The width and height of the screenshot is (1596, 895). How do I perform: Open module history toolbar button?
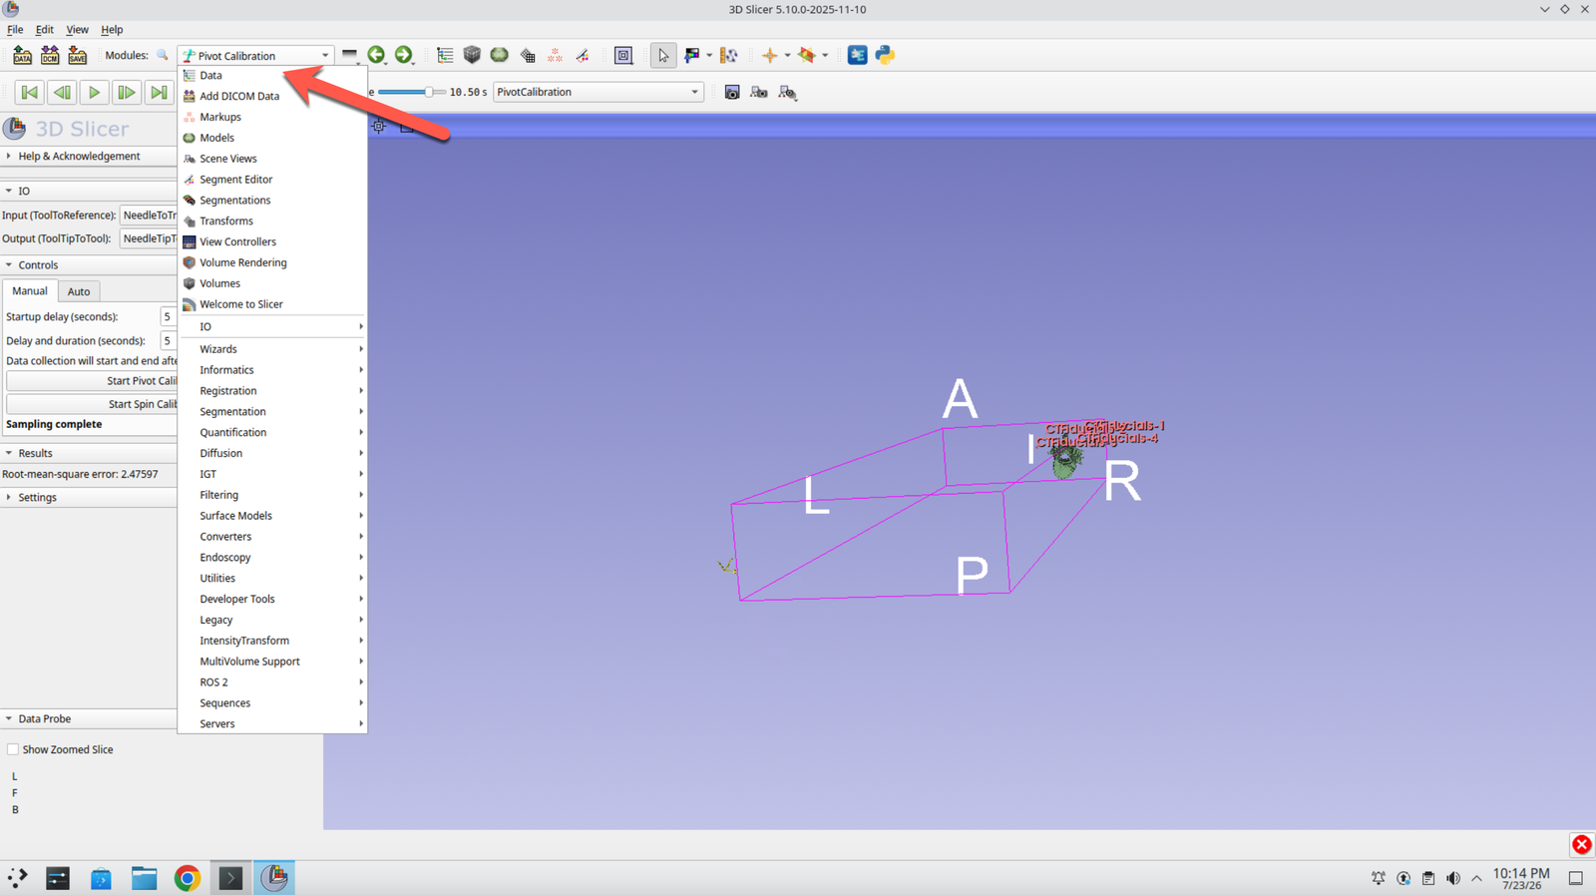pyautogui.click(x=350, y=55)
